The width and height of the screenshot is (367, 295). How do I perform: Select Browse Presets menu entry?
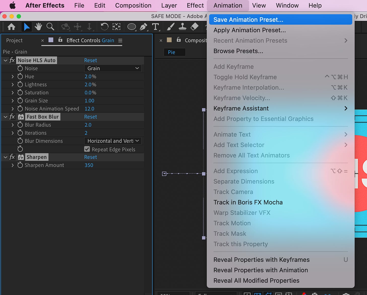281,51
